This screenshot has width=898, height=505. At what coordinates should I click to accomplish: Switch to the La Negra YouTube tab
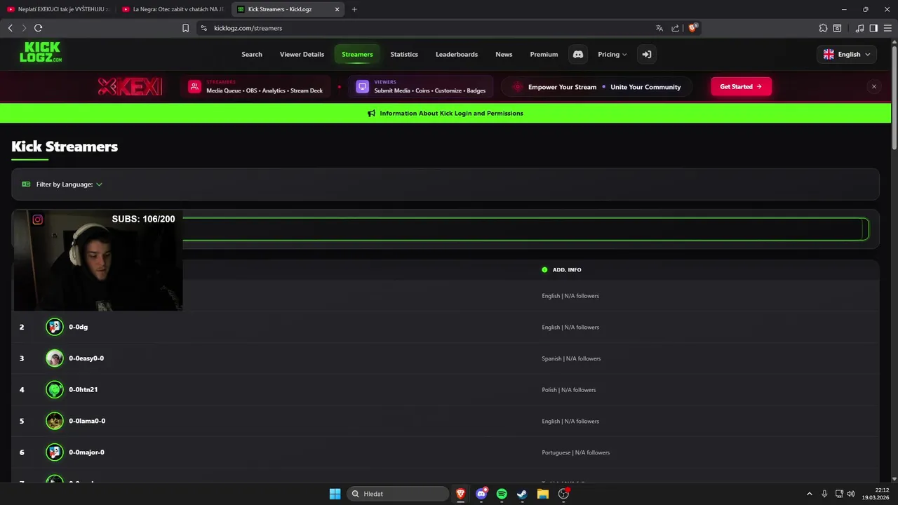(173, 9)
